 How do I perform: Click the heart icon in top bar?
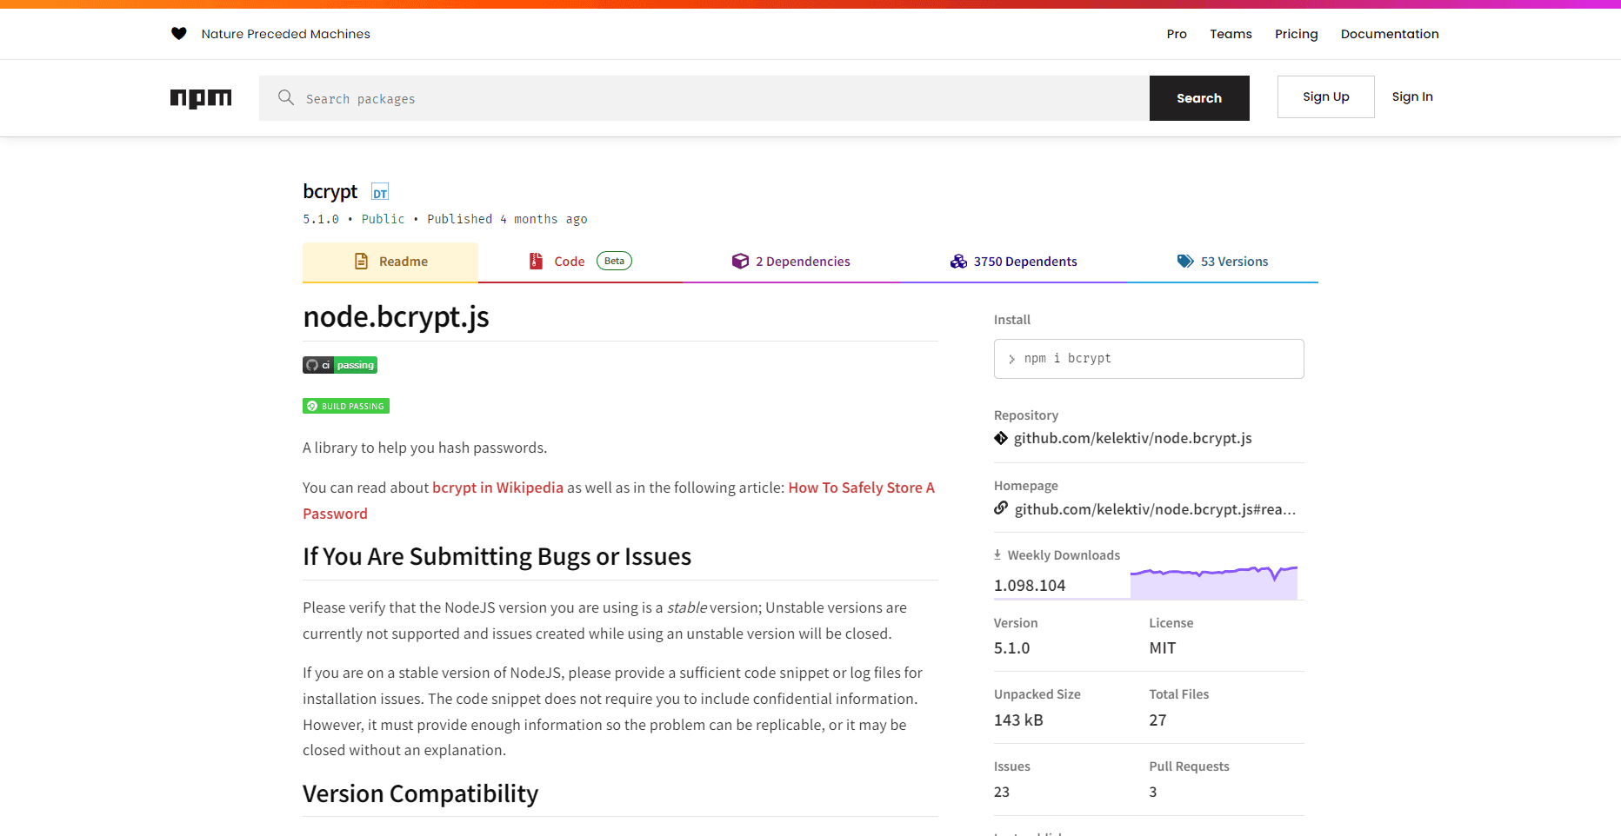coord(178,34)
